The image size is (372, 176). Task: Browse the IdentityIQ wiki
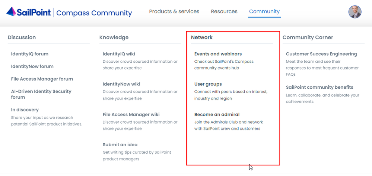point(119,54)
